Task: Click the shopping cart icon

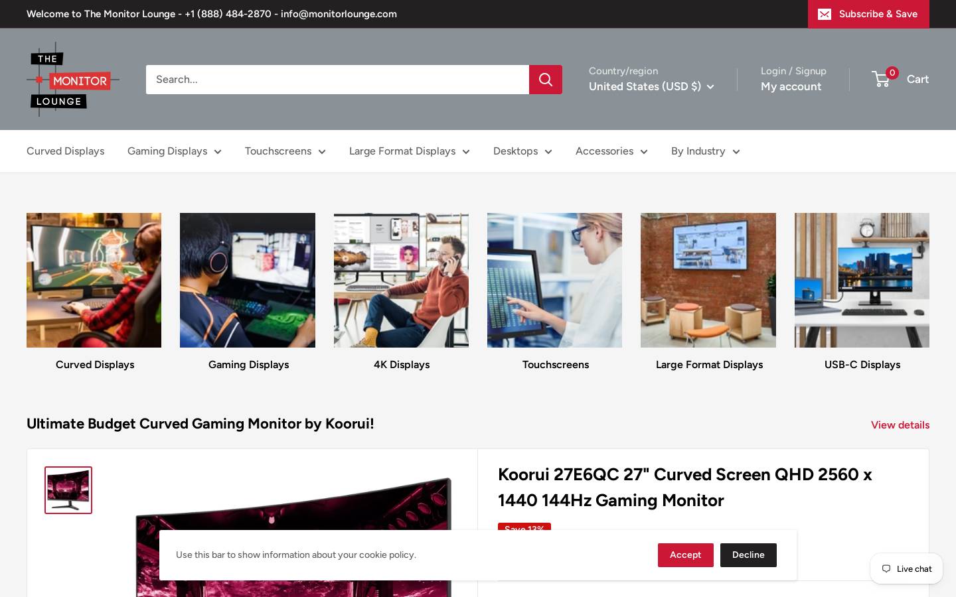Action: coord(882,79)
